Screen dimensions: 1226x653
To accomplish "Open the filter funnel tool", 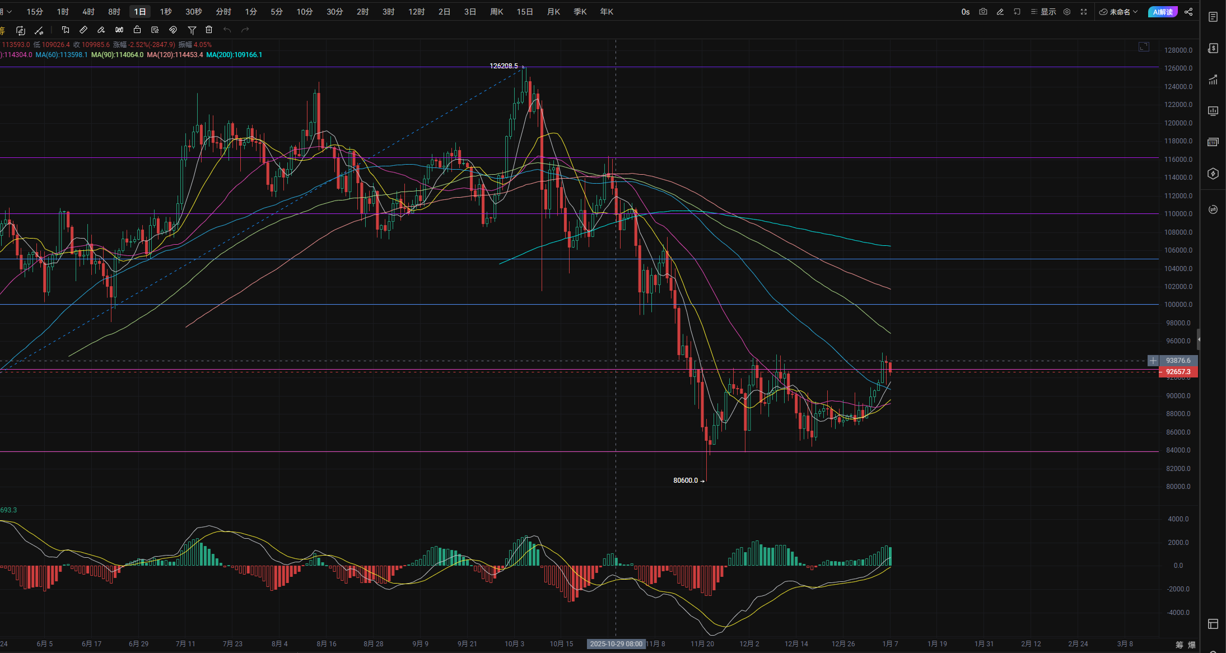I will [192, 30].
